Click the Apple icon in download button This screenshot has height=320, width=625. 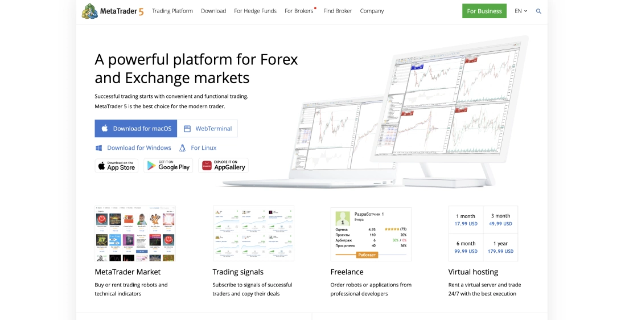point(105,128)
